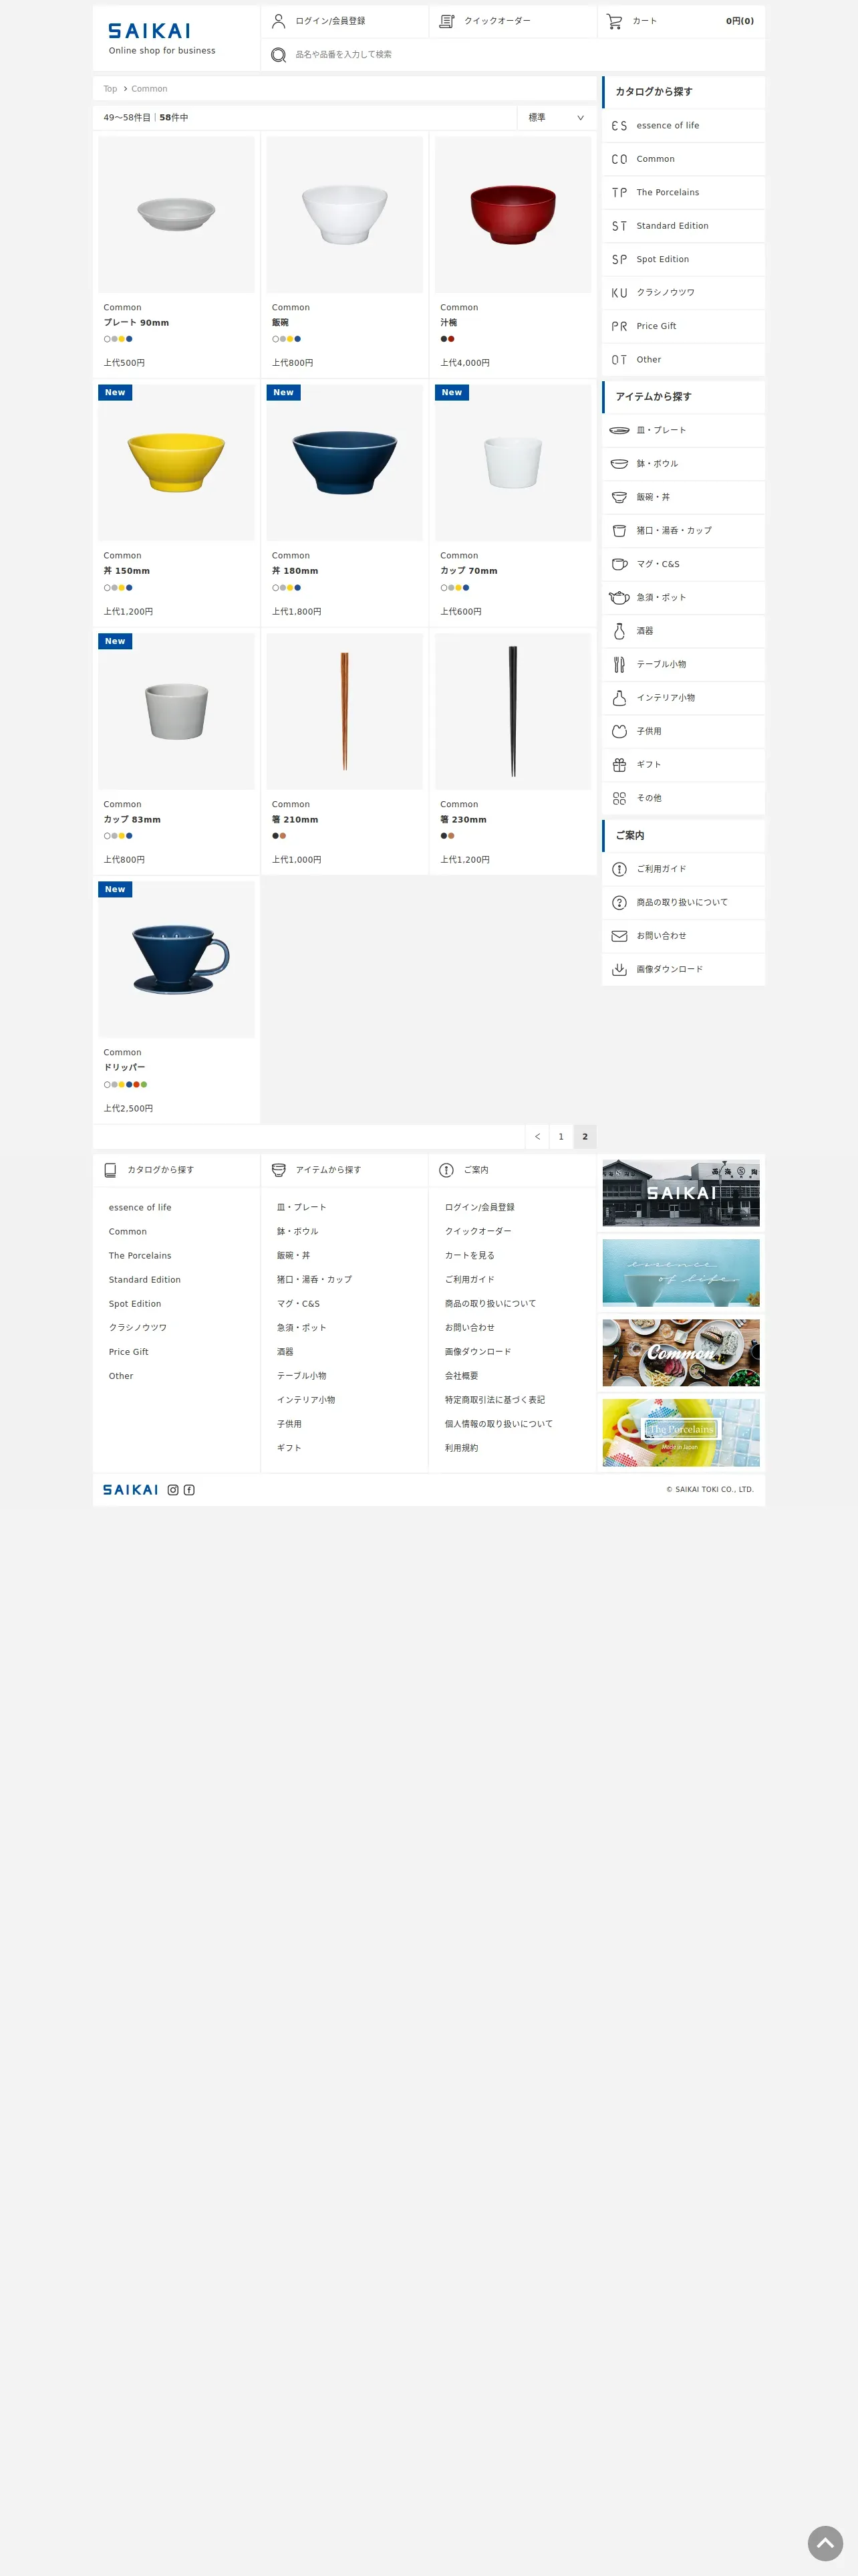The image size is (858, 2576).
Task: Open the red 汁椀 product image
Action: coord(513,215)
